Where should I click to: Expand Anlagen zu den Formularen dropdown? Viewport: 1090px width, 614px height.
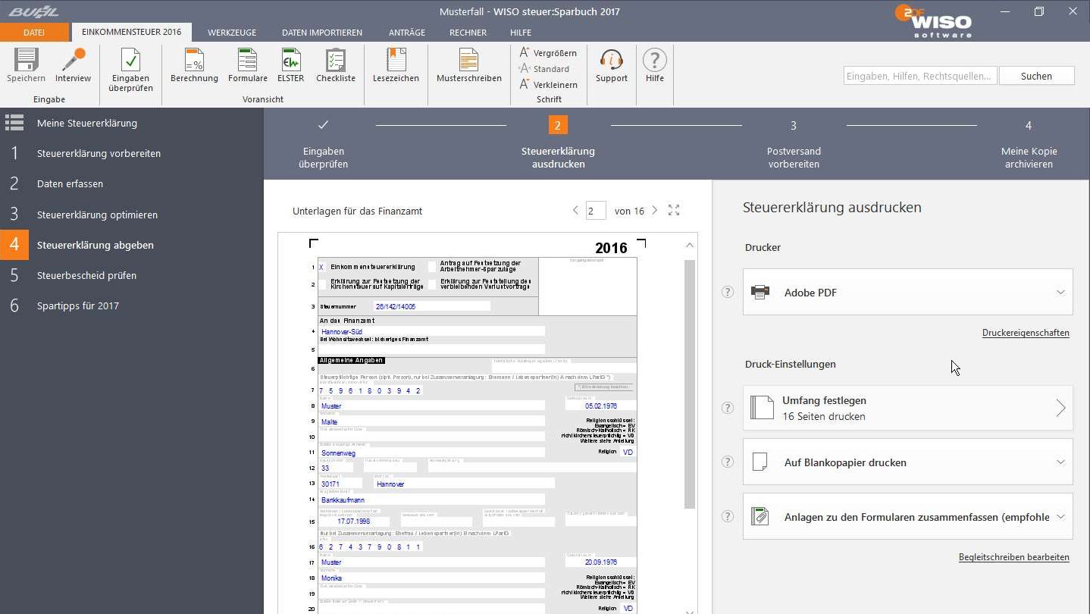tap(907, 516)
